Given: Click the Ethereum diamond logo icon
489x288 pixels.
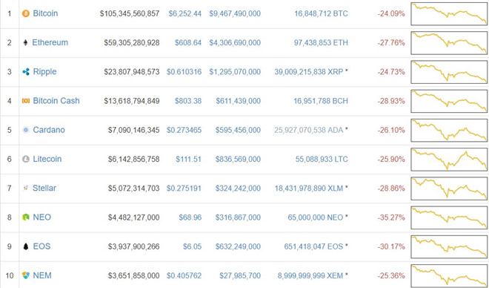Looking at the screenshot, I should [26, 42].
